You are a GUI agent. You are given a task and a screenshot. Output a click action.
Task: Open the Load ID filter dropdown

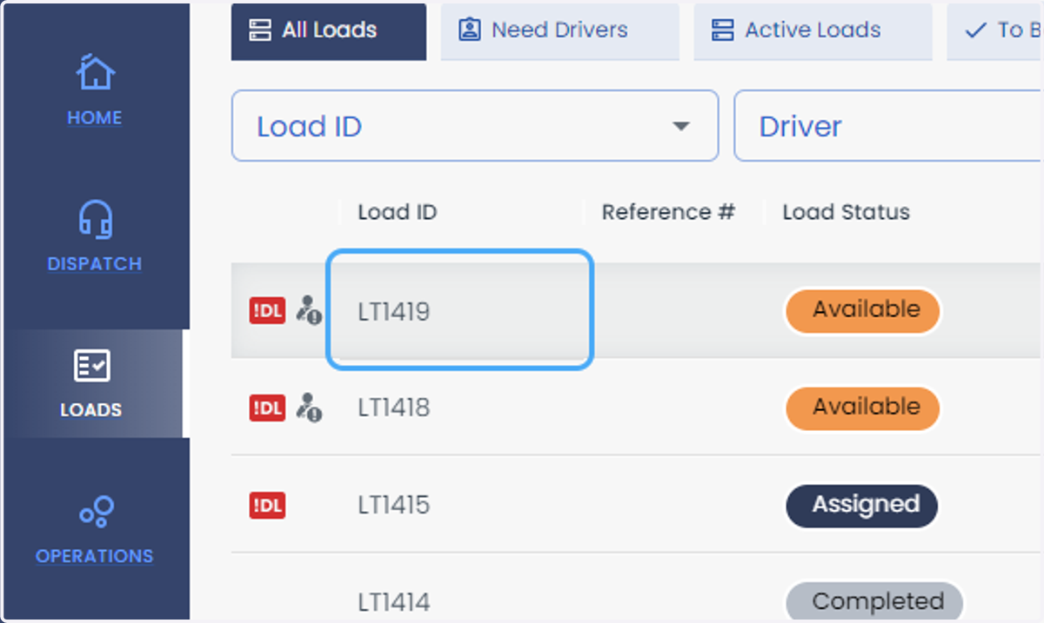[x=475, y=126]
